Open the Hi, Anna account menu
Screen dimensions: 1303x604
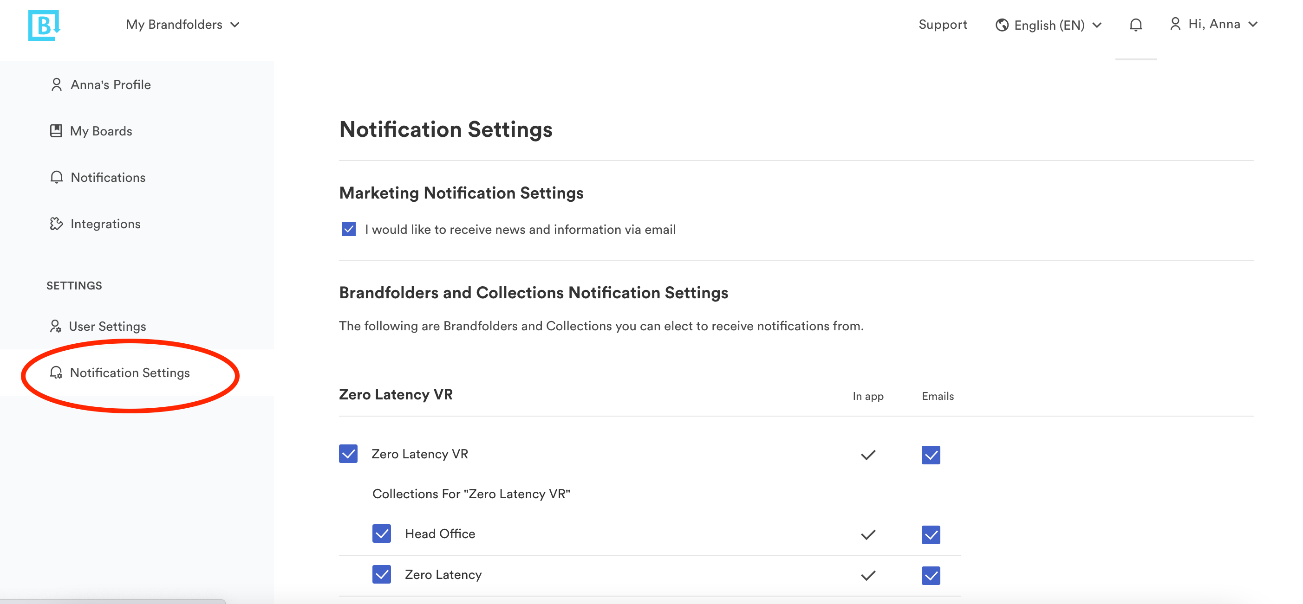1213,24
